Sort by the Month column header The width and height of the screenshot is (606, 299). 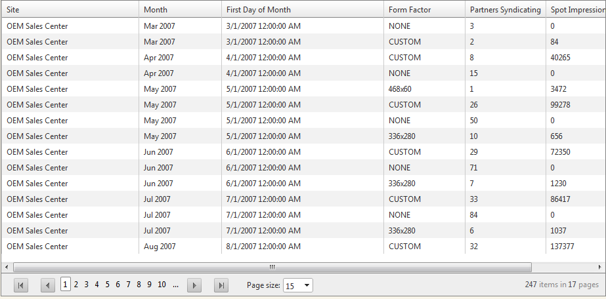156,10
